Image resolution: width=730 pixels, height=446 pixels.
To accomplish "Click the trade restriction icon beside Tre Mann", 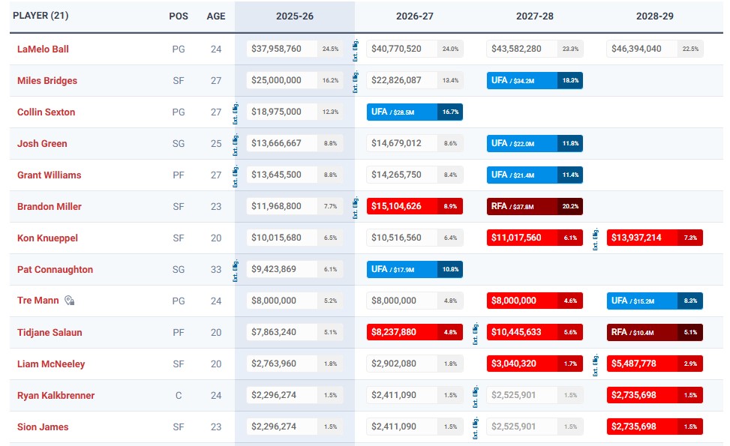I will pos(69,300).
